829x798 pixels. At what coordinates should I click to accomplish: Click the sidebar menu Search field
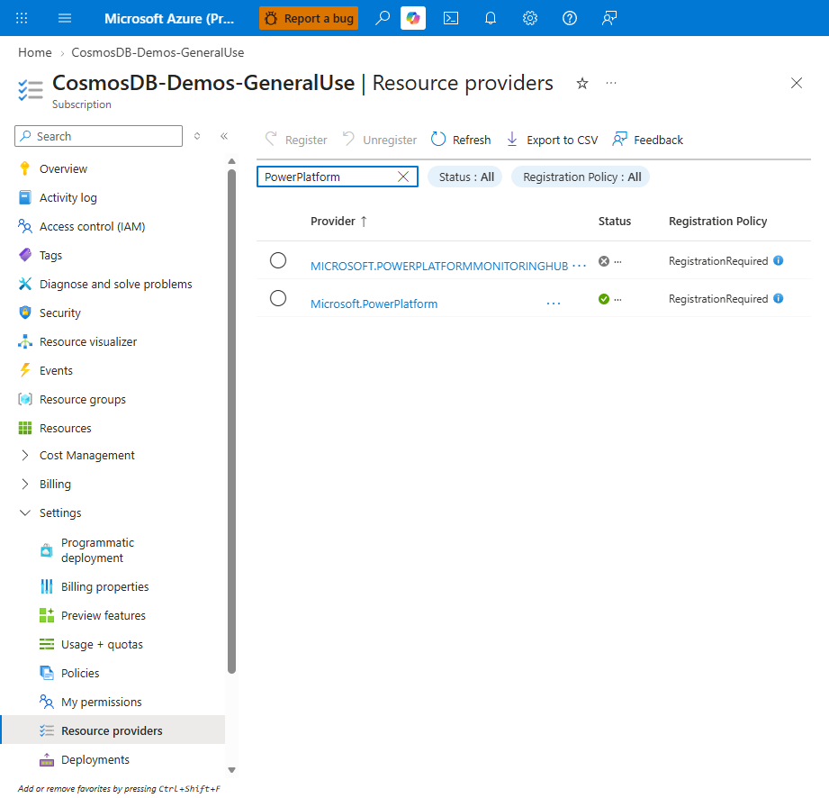coord(98,136)
